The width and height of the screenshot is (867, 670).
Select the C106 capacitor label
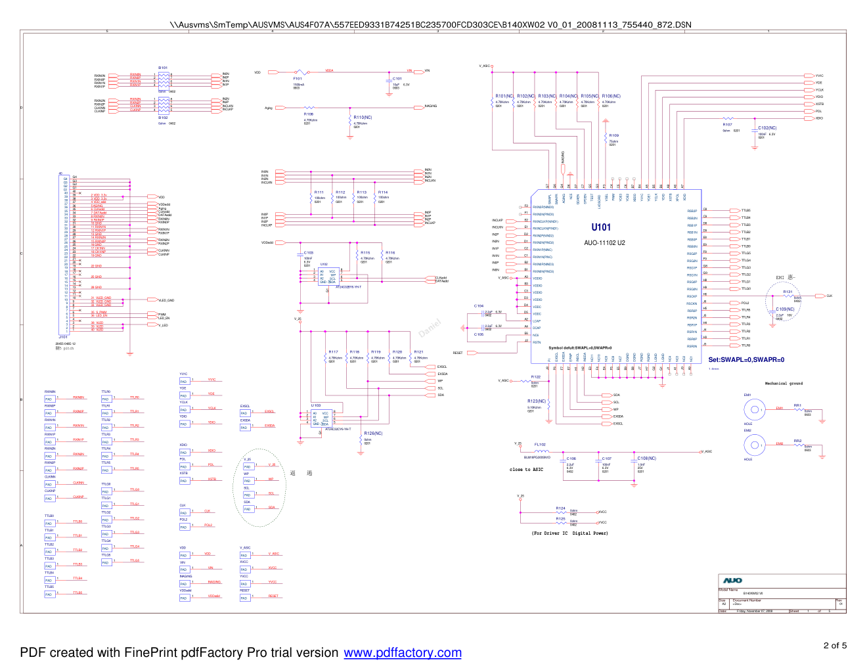(x=571, y=459)
